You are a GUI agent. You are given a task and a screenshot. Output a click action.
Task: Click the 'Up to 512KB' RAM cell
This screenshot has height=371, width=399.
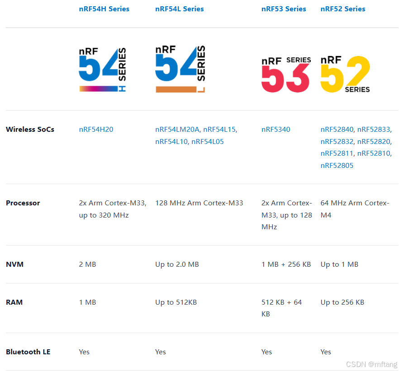(176, 302)
